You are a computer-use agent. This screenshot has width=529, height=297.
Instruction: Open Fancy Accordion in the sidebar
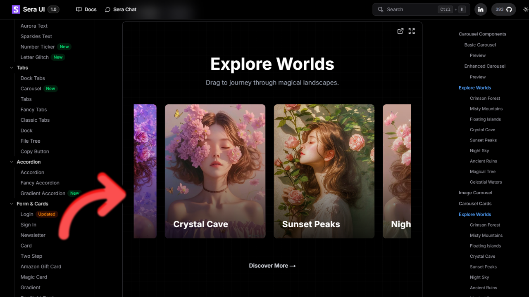point(40,183)
